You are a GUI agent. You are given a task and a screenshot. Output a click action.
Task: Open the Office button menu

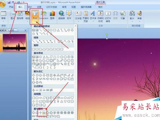tap(3, 4)
